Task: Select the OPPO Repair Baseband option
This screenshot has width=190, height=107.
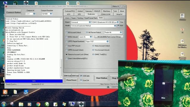Action: pos(75,41)
